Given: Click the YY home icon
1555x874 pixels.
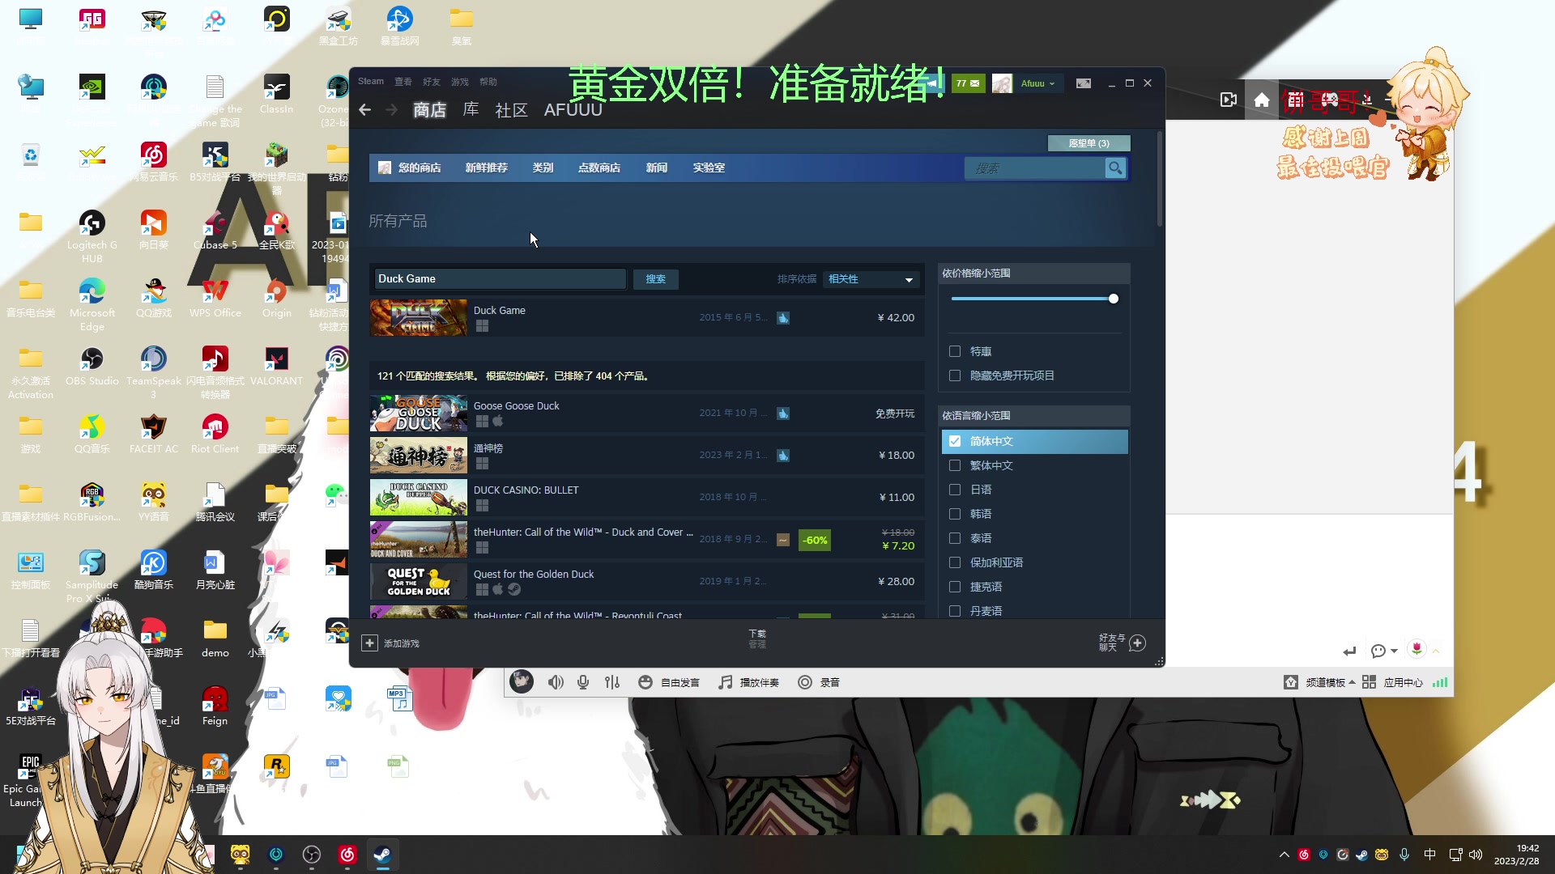Looking at the screenshot, I should click(x=1262, y=100).
